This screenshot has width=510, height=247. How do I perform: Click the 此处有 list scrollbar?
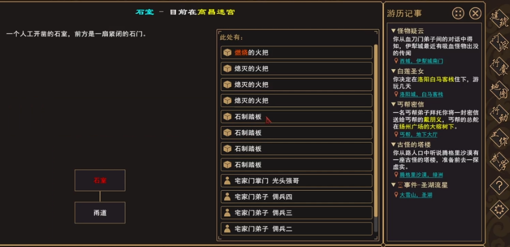point(376,139)
